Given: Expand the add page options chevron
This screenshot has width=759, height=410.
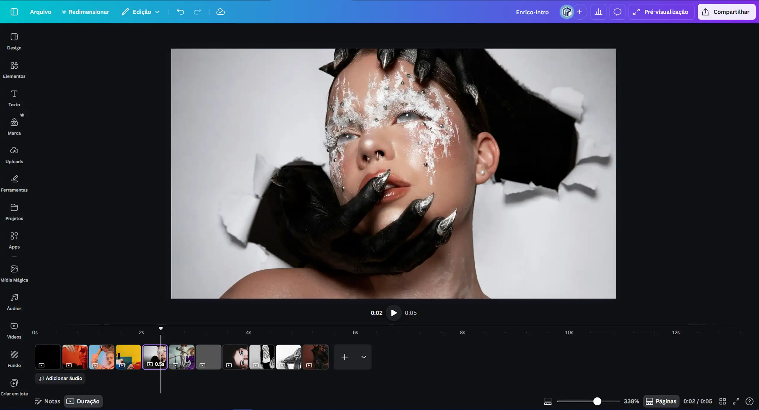Looking at the screenshot, I should (x=363, y=357).
